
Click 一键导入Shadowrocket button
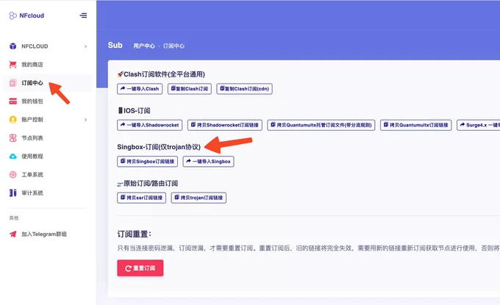click(x=149, y=125)
